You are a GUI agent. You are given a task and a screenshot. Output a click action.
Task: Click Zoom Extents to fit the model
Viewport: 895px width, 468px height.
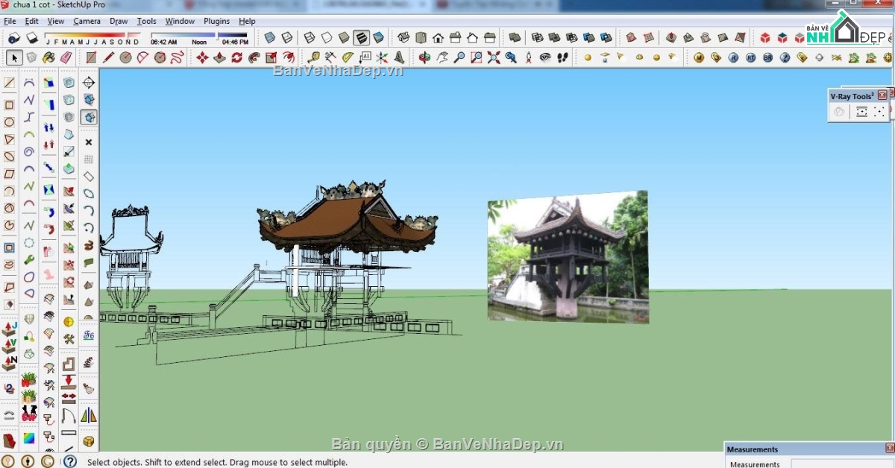(492, 57)
